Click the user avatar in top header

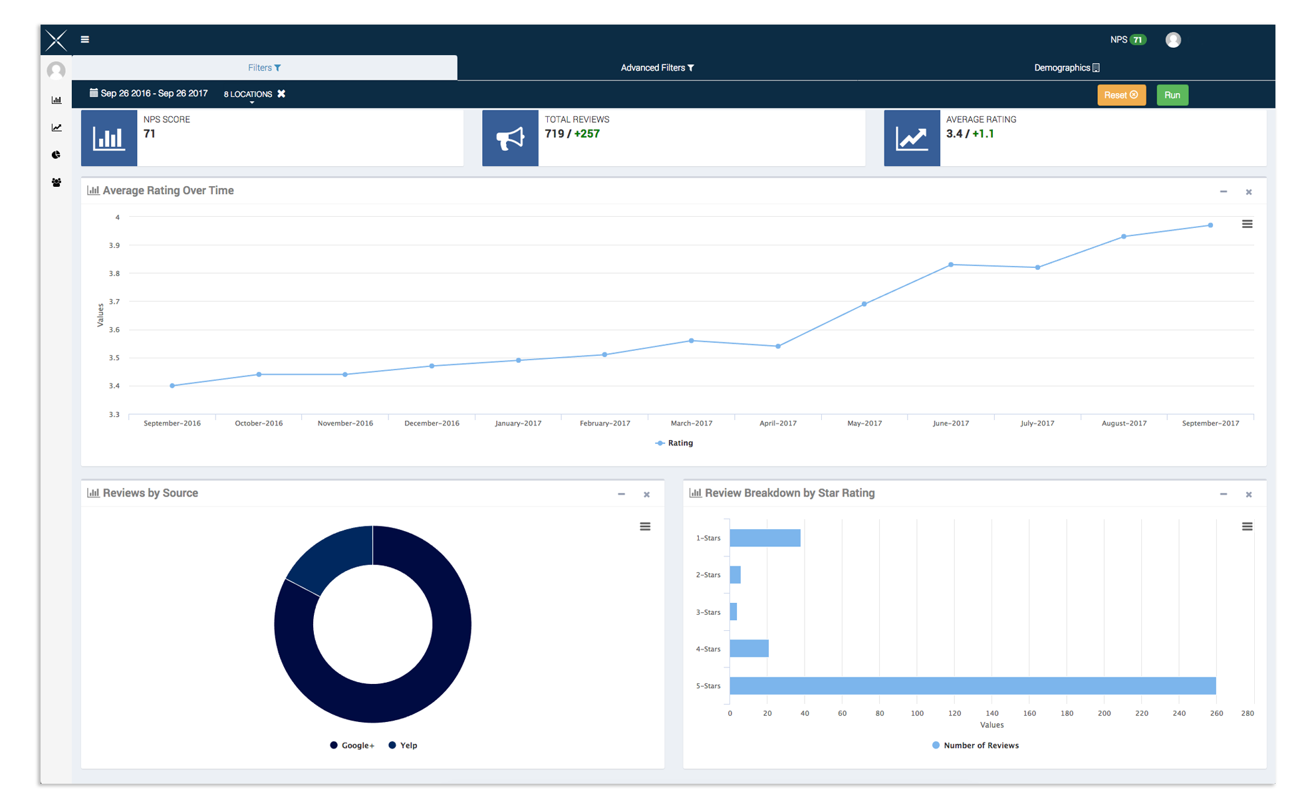click(x=1173, y=40)
